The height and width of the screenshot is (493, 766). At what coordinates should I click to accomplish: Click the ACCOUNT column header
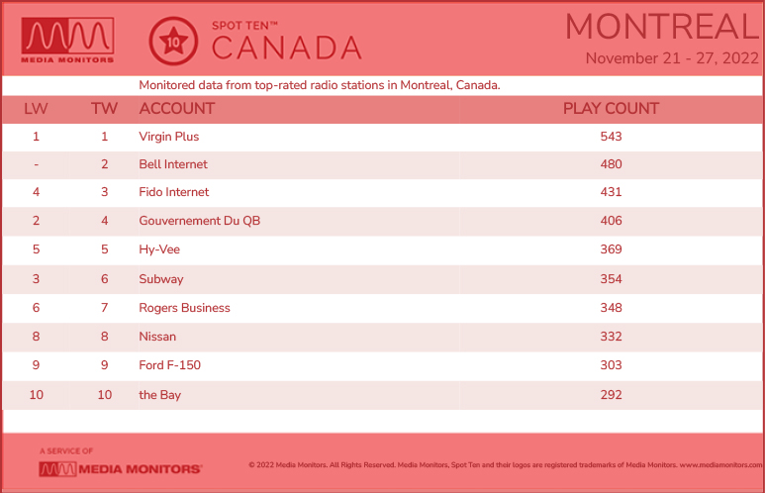[177, 109]
